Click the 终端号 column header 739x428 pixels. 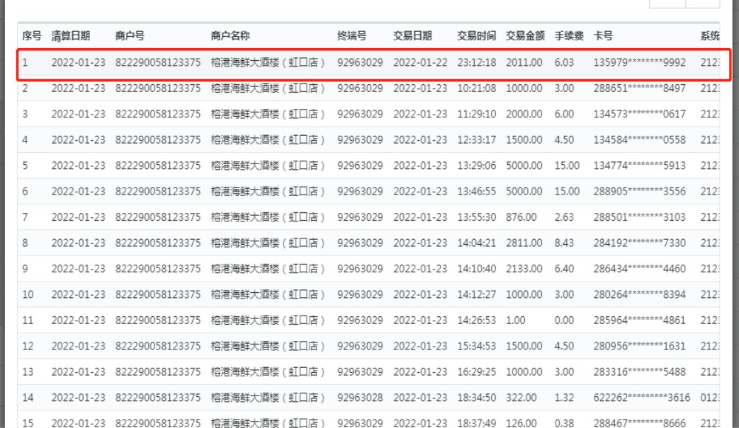click(x=351, y=37)
